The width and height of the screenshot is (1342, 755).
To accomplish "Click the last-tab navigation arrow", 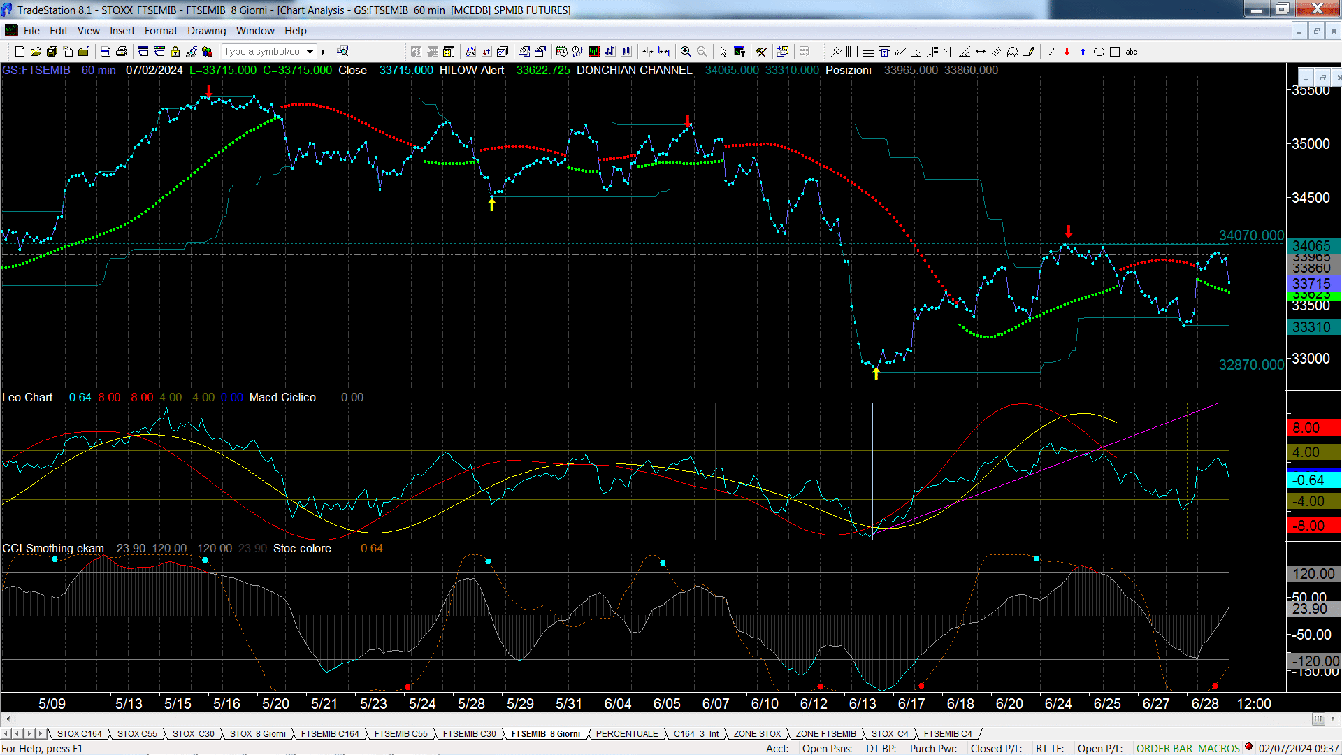I will (x=41, y=734).
